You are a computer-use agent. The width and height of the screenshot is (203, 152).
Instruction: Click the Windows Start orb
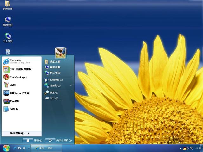tap(6, 148)
